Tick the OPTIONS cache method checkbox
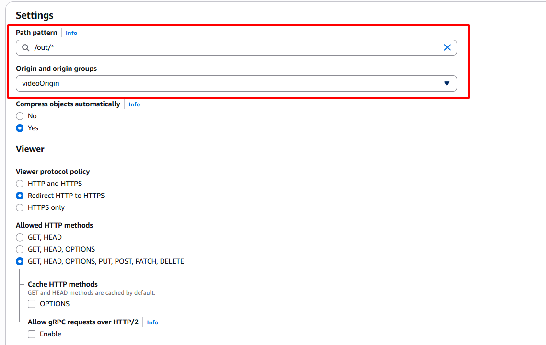The height and width of the screenshot is (345, 546). click(32, 304)
